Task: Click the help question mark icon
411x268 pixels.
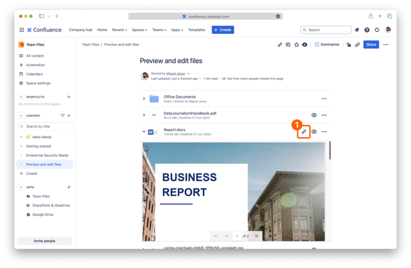Action: [x=367, y=30]
